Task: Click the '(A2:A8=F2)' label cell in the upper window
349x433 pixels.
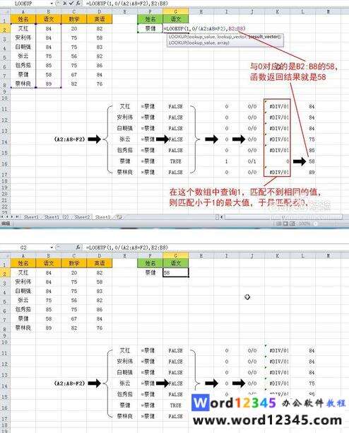Action: click(69, 139)
